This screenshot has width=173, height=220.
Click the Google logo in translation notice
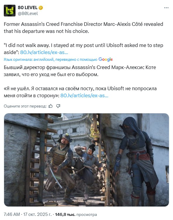pyautogui.click(x=105, y=60)
